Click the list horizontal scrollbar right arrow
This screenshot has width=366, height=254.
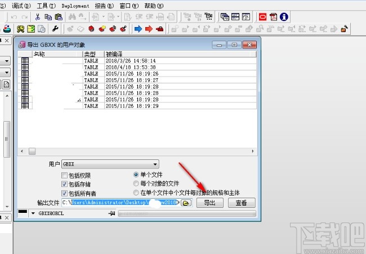[x=253, y=151]
